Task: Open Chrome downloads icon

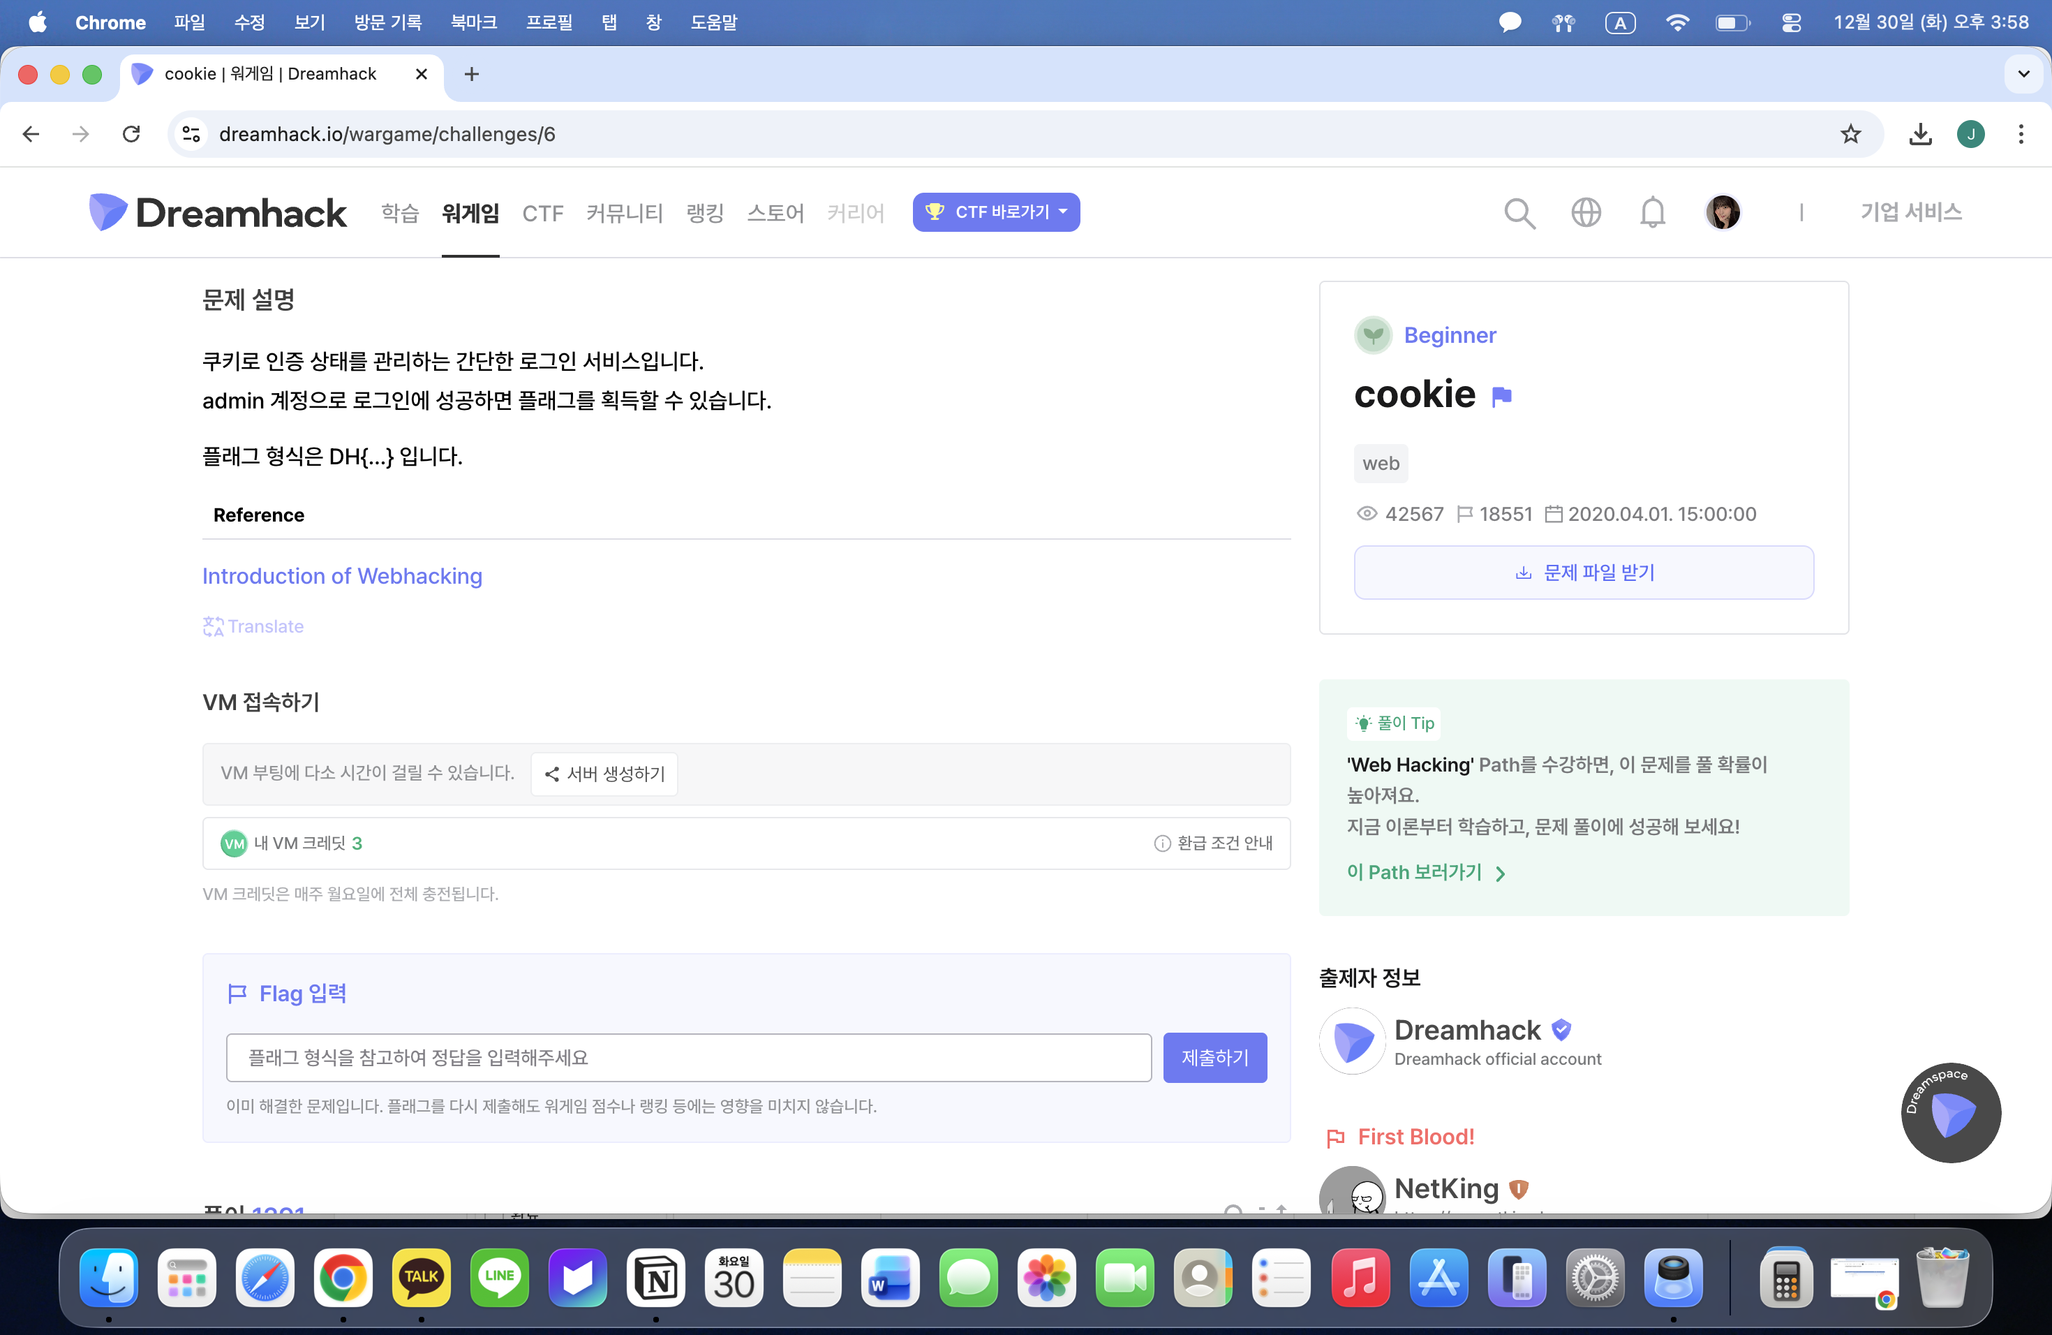Action: 1920,135
